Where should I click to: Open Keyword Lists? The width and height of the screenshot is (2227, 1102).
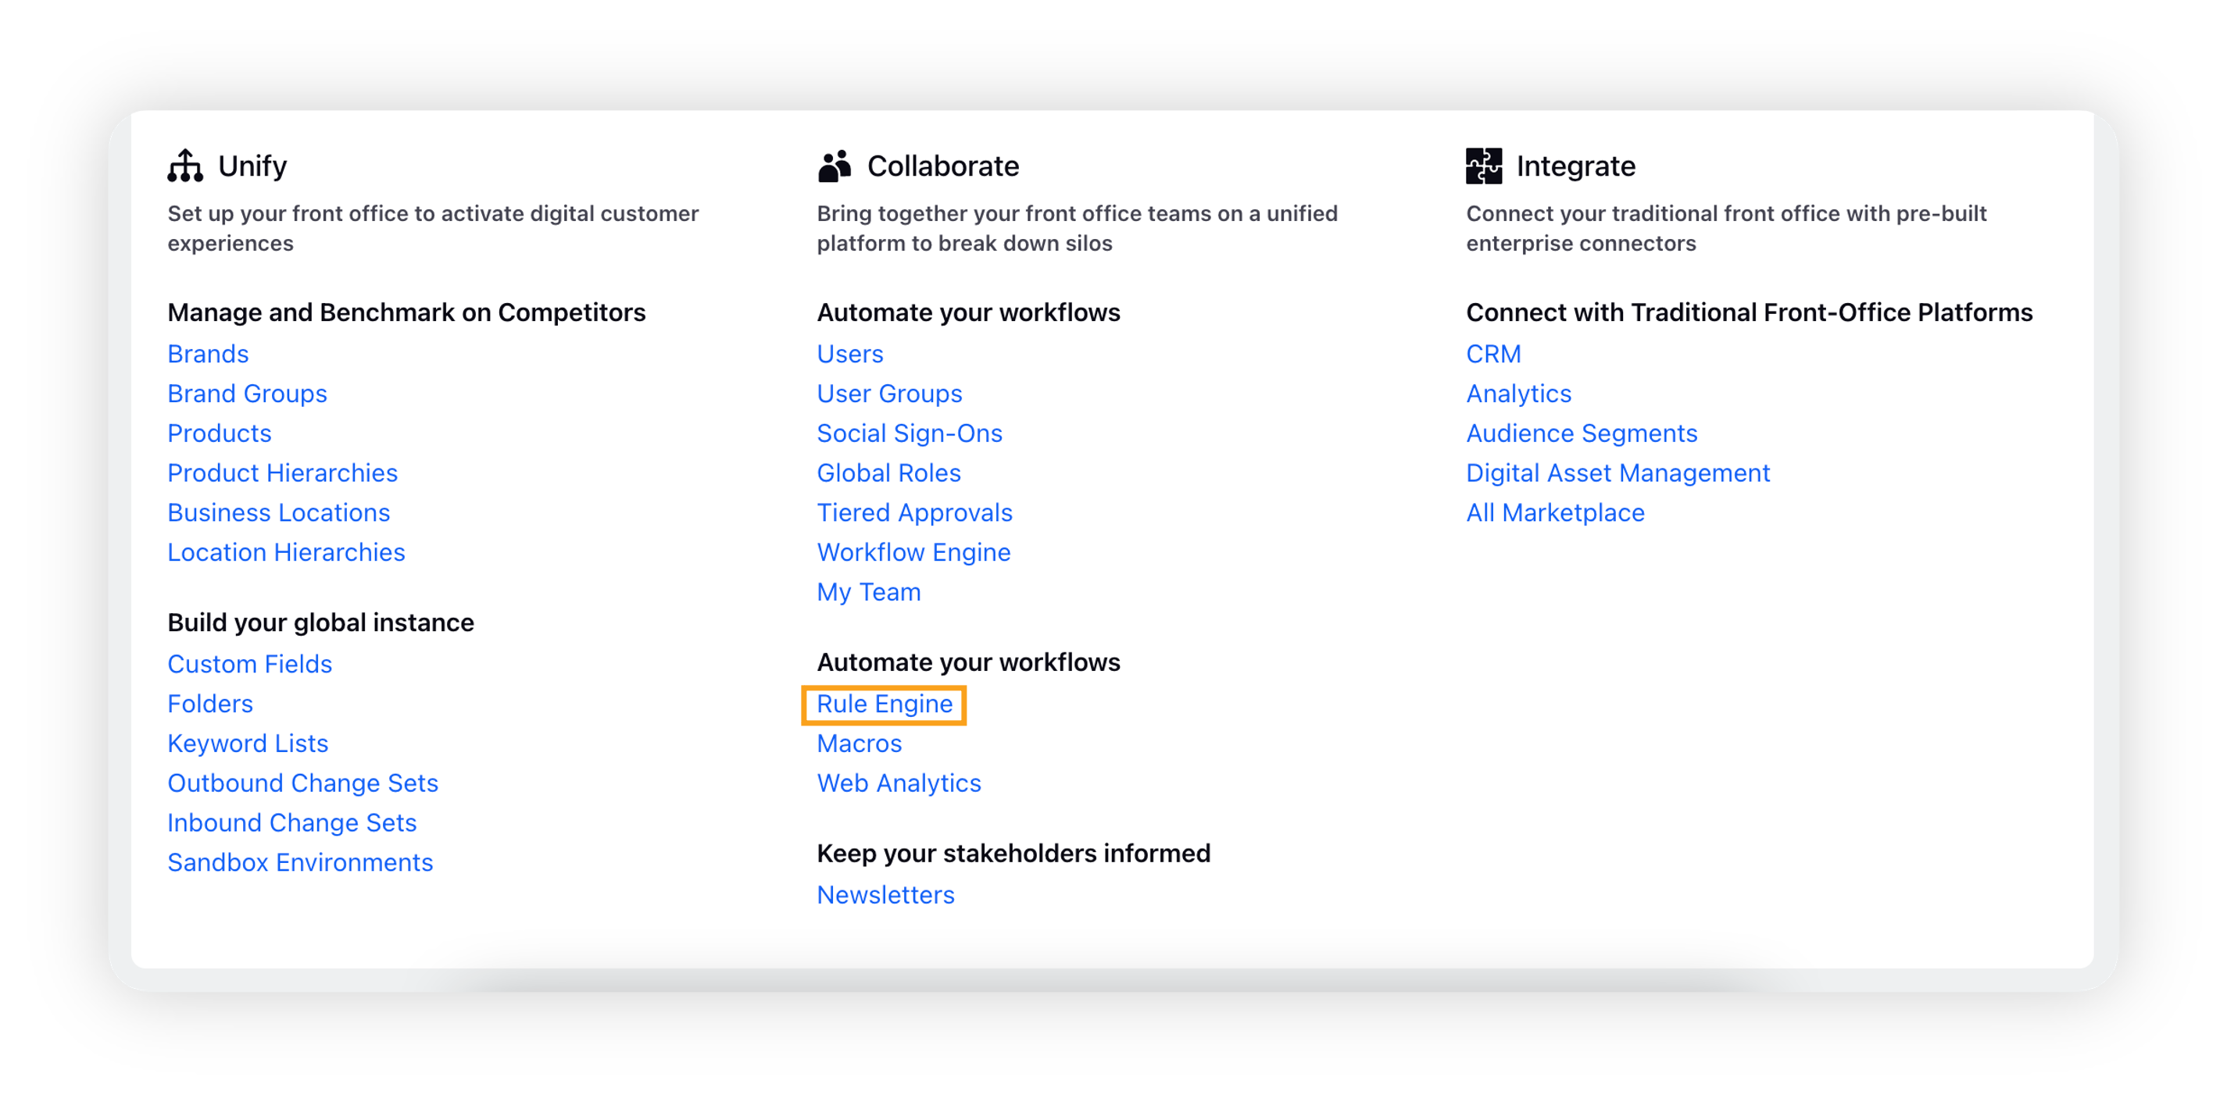[x=248, y=744]
